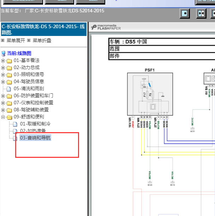Screen dimensions: 215x216
Task: Expand the 01-基本看法 folder
Action: [x=3, y=61]
